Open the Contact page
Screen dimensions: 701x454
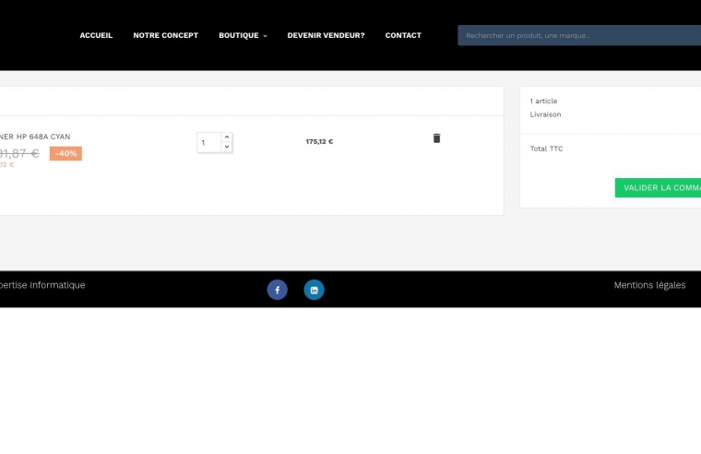(x=403, y=35)
